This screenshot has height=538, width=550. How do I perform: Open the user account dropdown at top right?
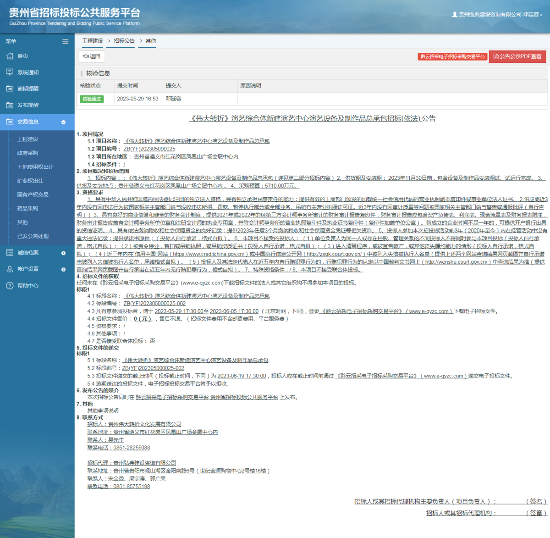click(x=498, y=15)
